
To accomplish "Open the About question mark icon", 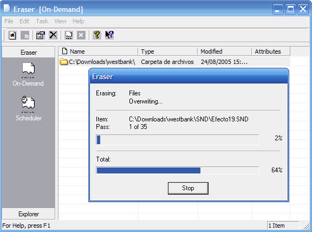I will click(x=97, y=35).
